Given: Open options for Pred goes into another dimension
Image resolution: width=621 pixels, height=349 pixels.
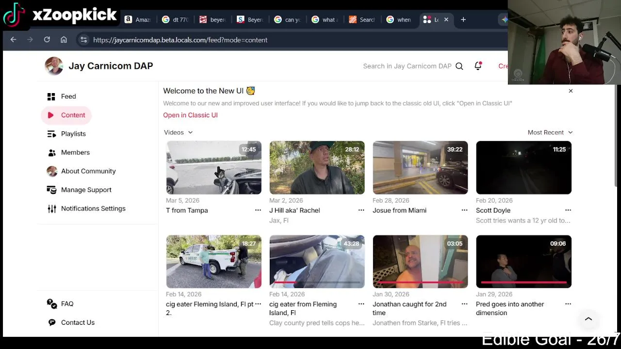Looking at the screenshot, I should tap(568, 304).
